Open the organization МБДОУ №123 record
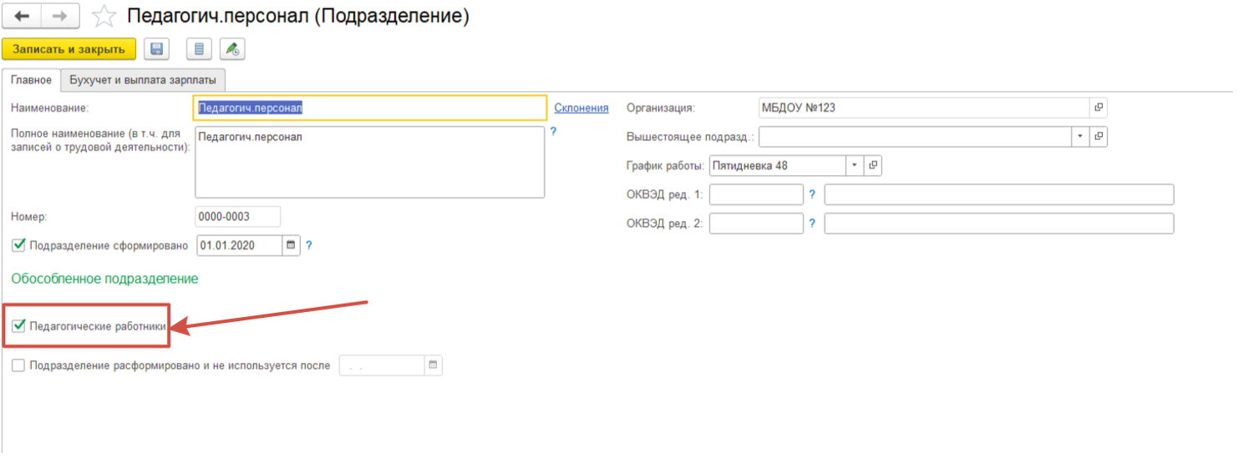 pos(1099,108)
